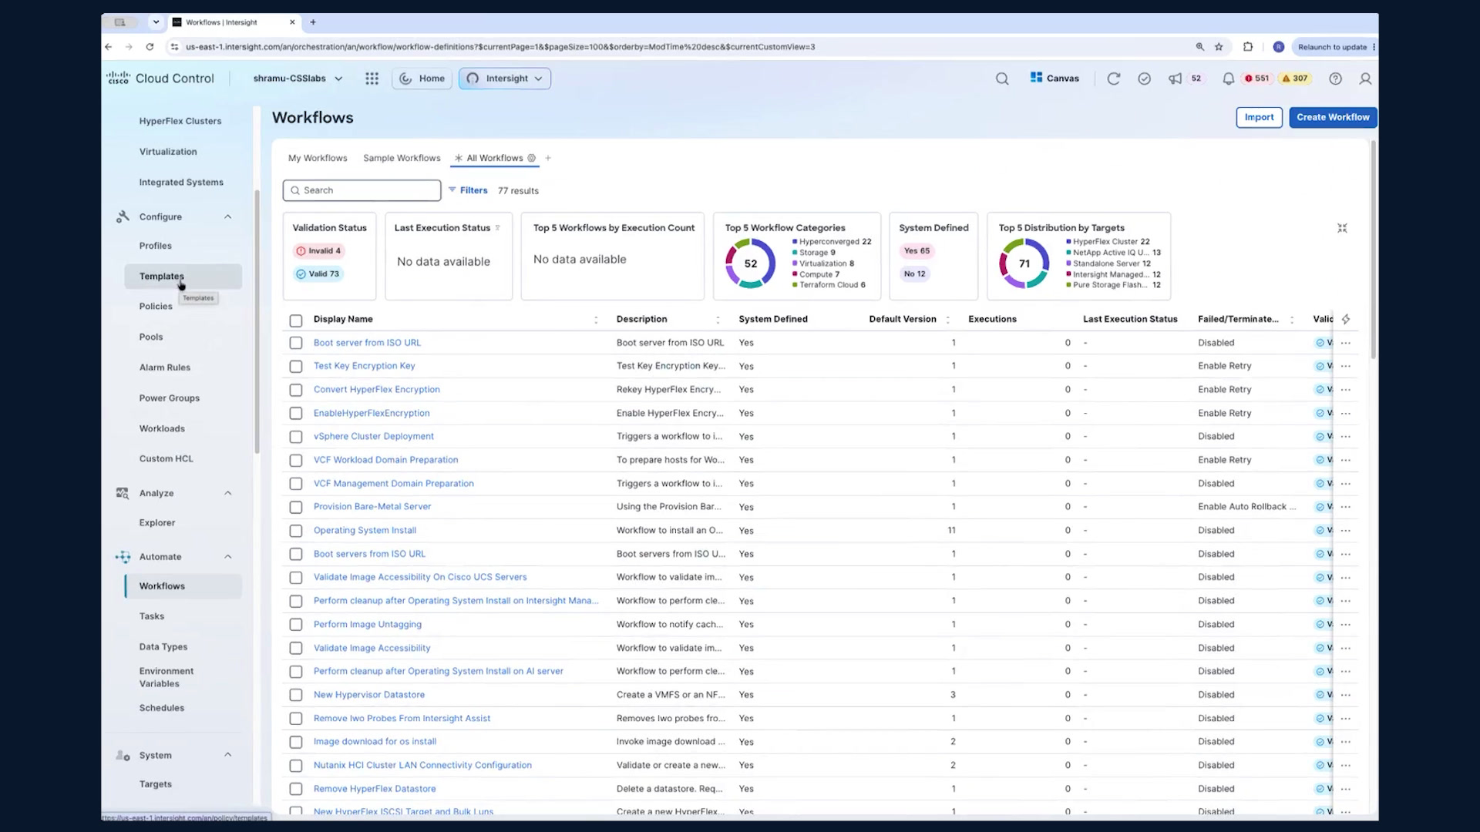This screenshot has height=832, width=1480.
Task: Click the Create Workflow button
Action: tap(1333, 117)
